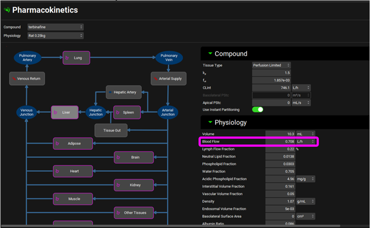Image resolution: width=370 pixels, height=228 pixels.
Task: Click the Spleen compartment node
Action: click(x=127, y=113)
